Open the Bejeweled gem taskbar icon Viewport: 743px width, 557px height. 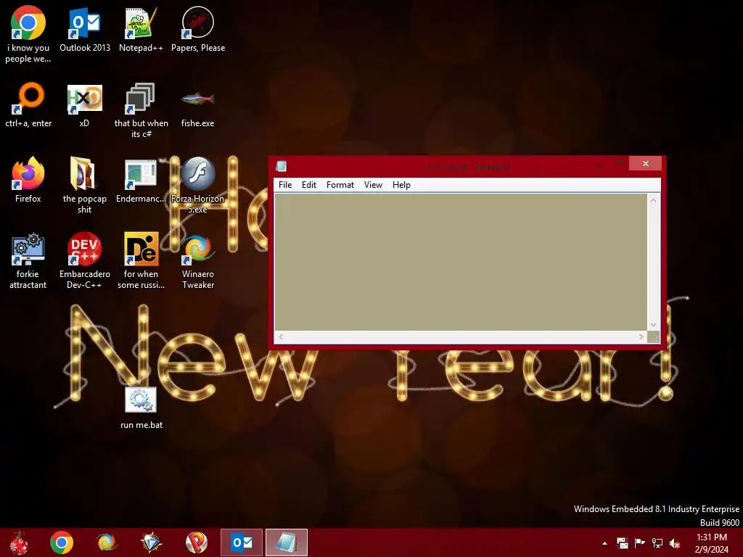(x=151, y=542)
